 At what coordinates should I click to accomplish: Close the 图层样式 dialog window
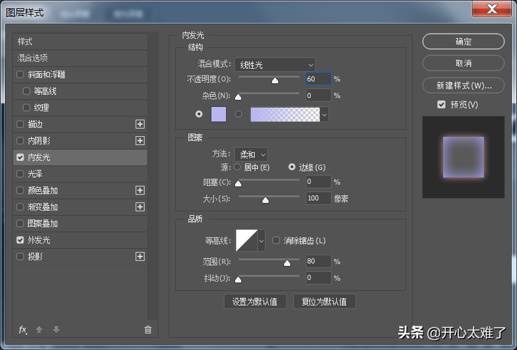point(492,9)
